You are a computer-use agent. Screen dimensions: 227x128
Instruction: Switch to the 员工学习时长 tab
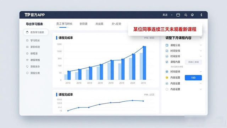click(64, 24)
